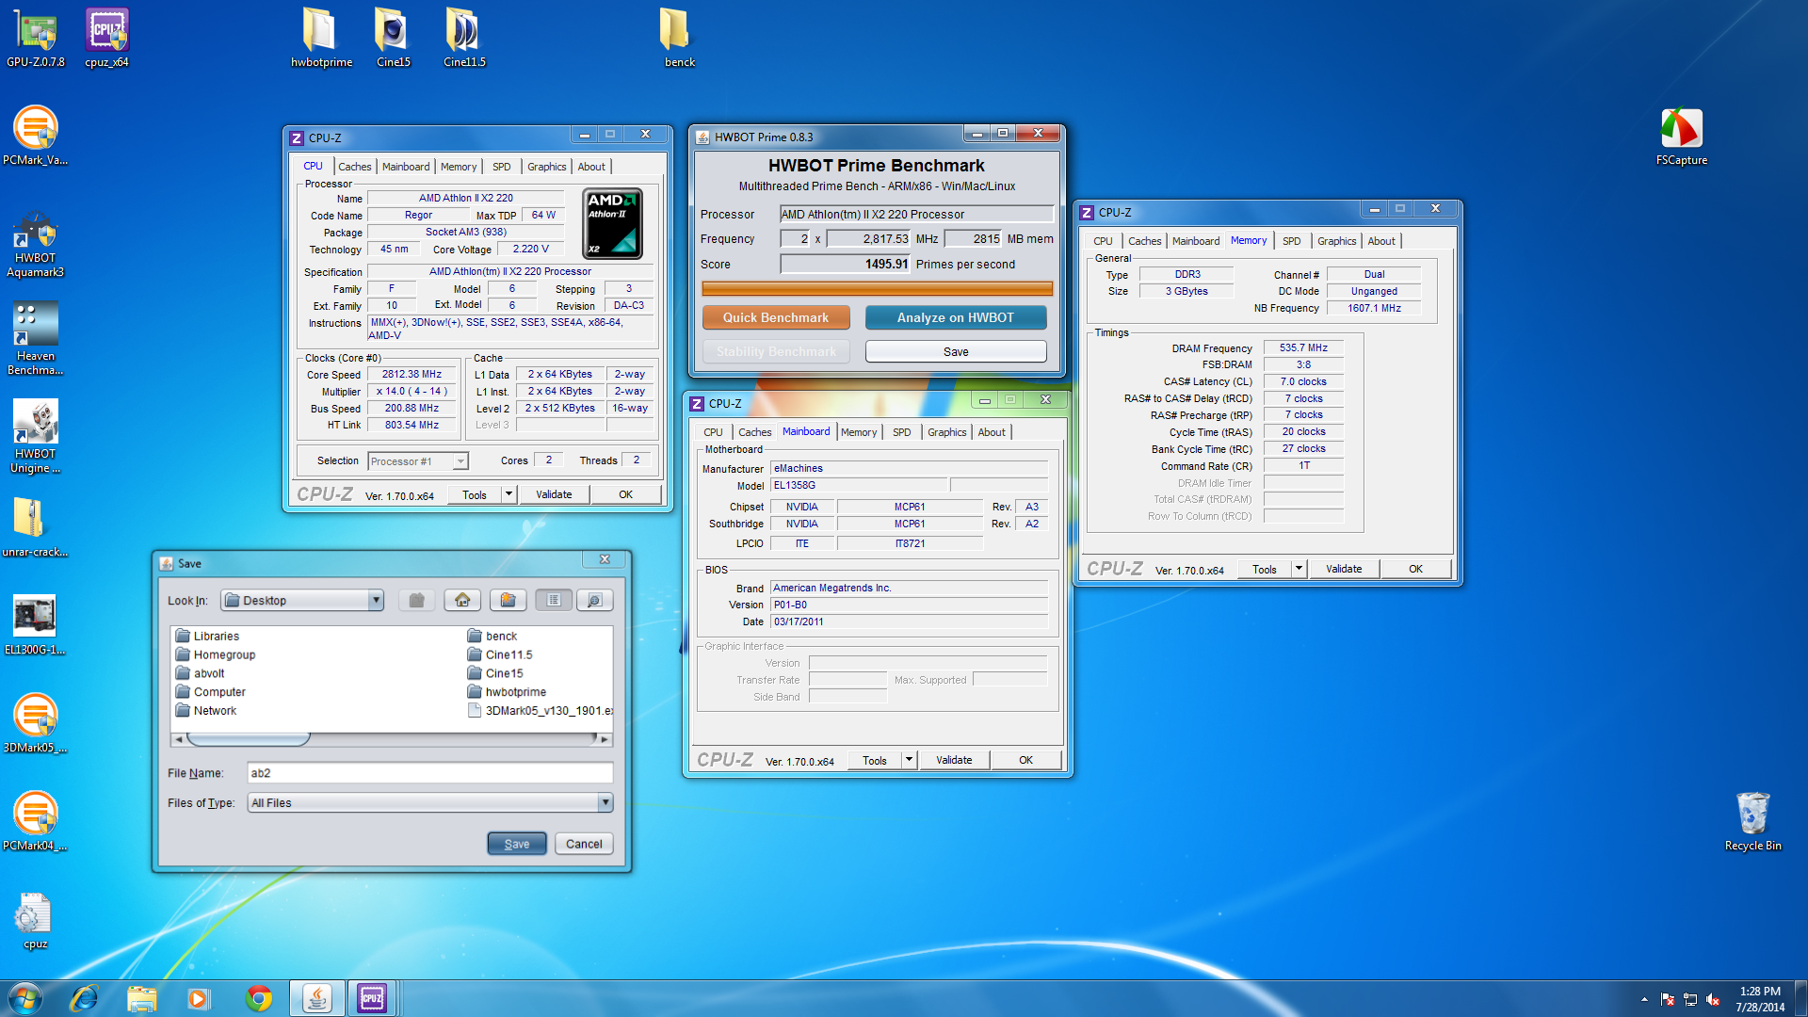Launch FSCapture from desktop

[x=1682, y=136]
